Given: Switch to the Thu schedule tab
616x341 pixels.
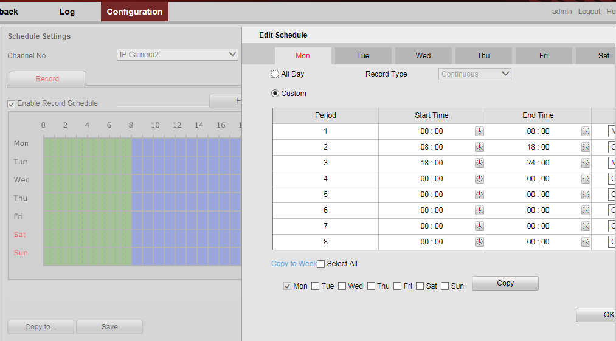Looking at the screenshot, I should tap(483, 56).
